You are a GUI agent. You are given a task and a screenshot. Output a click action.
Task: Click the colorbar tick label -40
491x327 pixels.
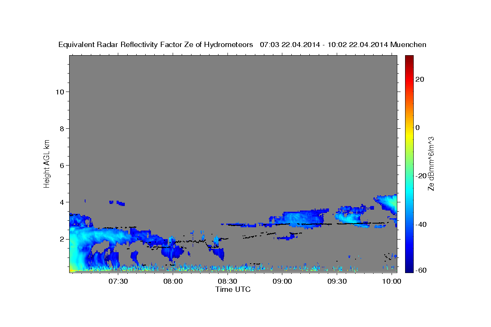pyautogui.click(x=421, y=224)
